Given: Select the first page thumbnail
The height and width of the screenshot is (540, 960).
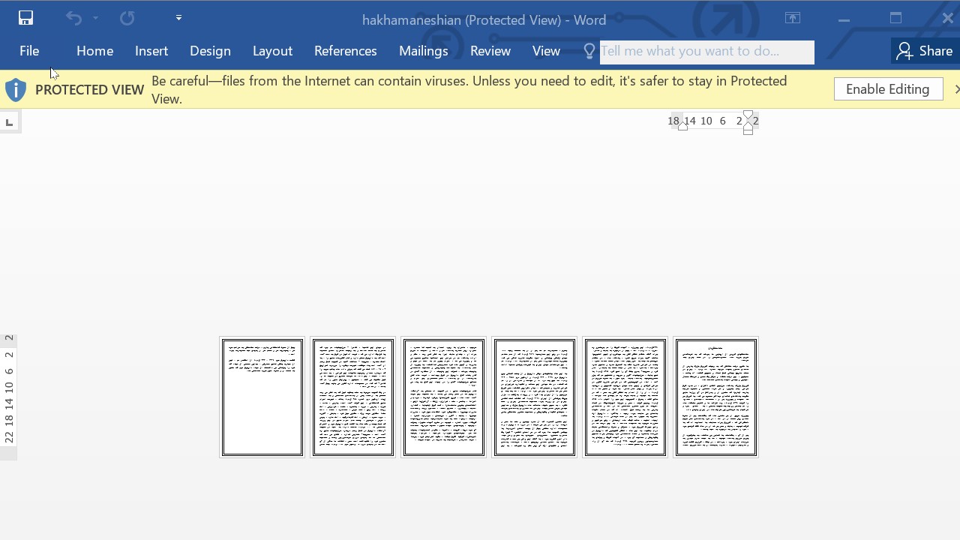Looking at the screenshot, I should [x=262, y=397].
